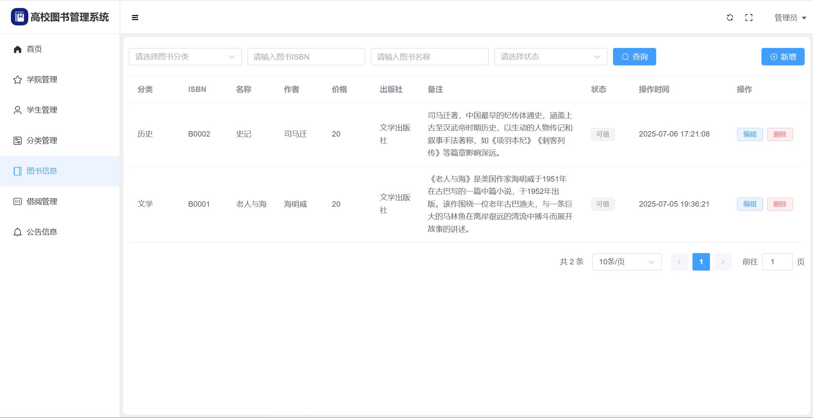Open 公告信息 bell icon menu

(x=17, y=232)
